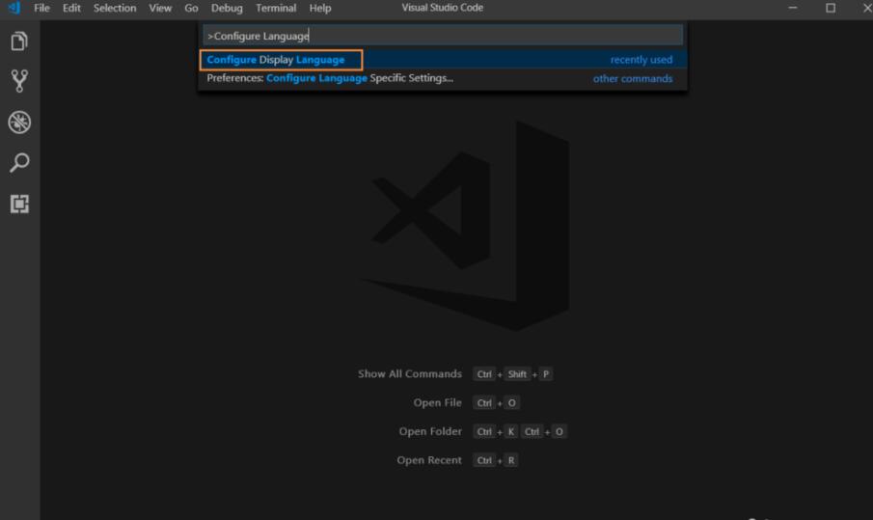The image size is (873, 520).
Task: Open the Explorer view in activity bar
Action: click(x=19, y=41)
